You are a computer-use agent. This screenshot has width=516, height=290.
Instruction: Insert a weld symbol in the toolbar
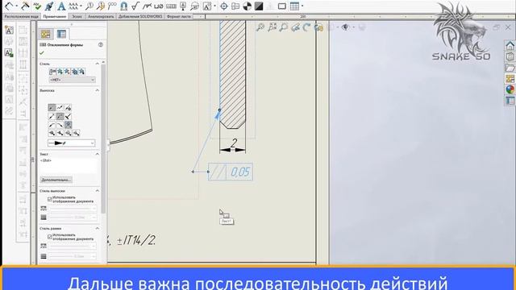coord(147,6)
